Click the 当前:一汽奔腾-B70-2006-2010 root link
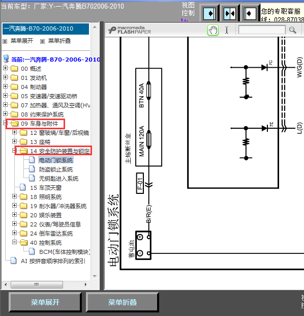 (x=55, y=60)
